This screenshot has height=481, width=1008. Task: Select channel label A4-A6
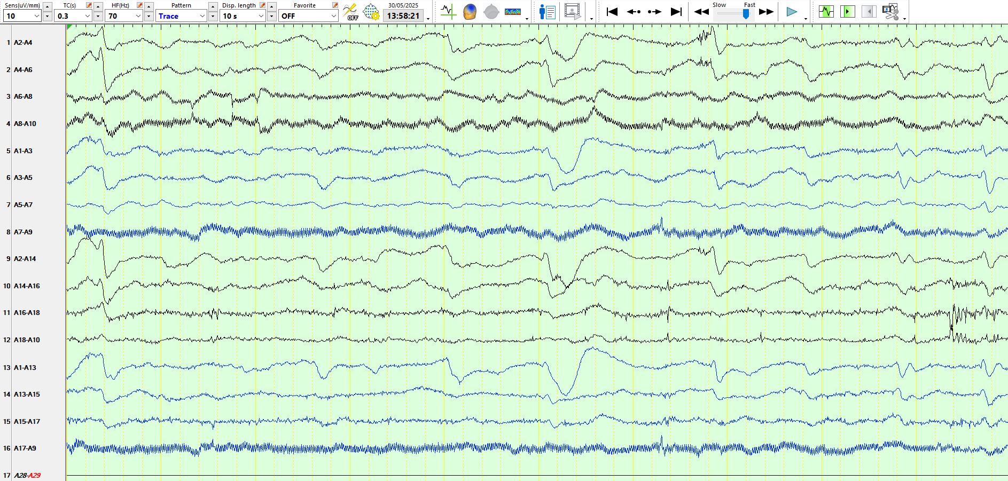pyautogui.click(x=23, y=69)
